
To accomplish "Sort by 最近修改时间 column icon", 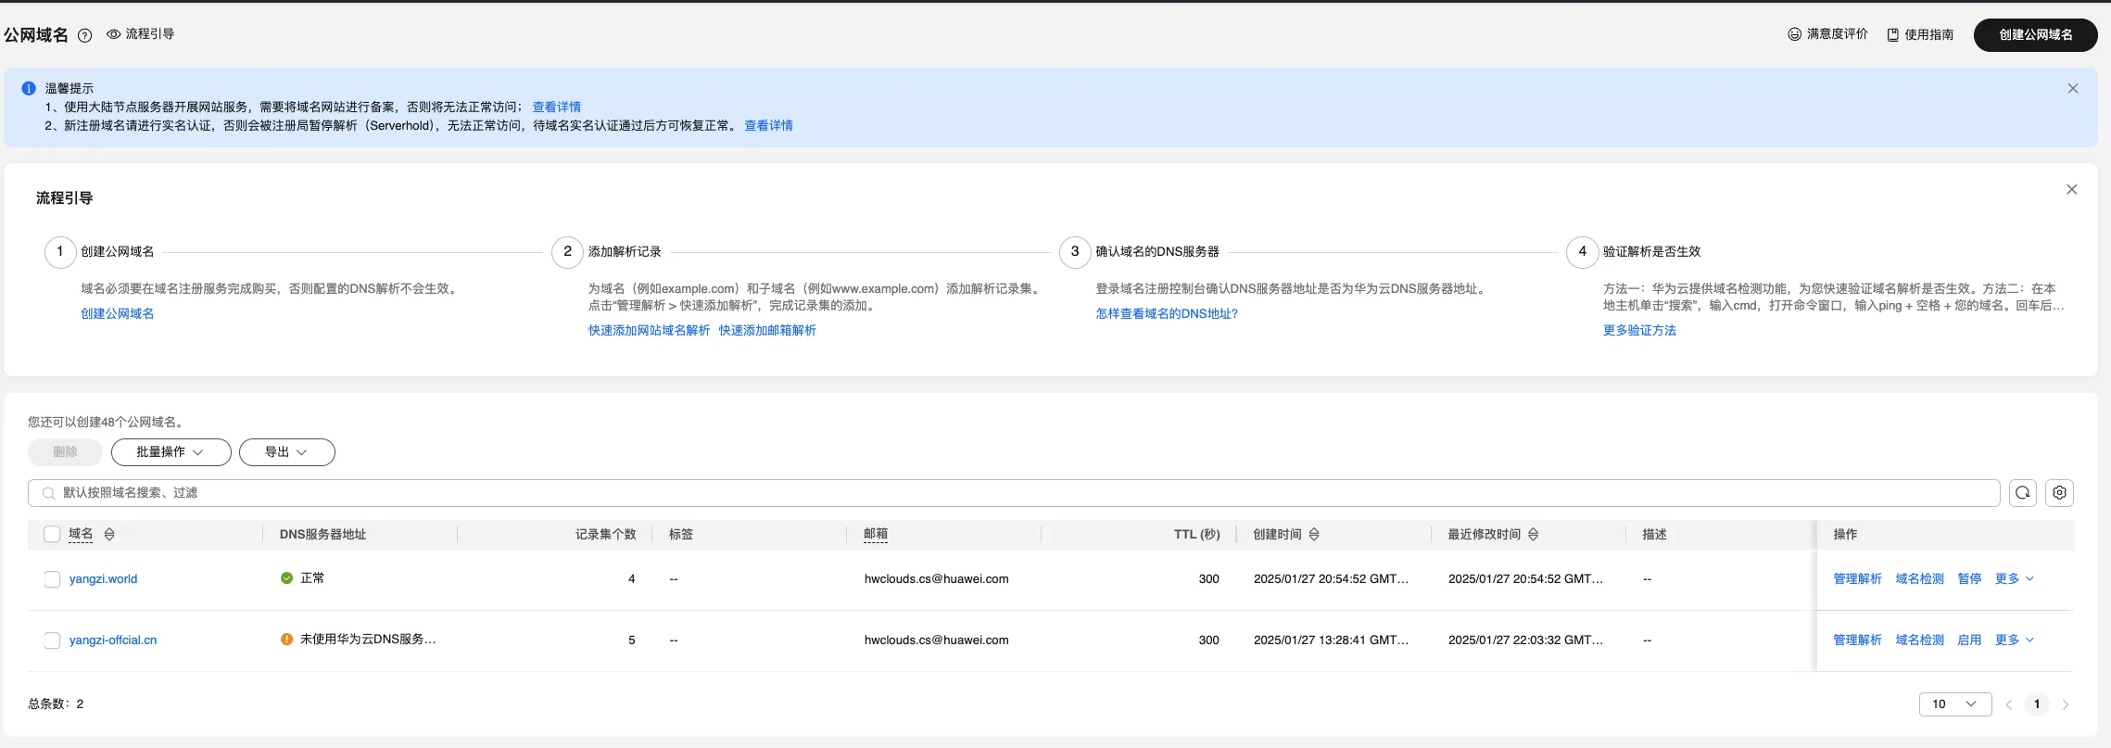I will tap(1533, 535).
